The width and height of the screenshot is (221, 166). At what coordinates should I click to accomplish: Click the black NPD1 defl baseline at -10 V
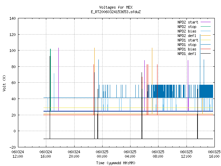tap(128, 139)
